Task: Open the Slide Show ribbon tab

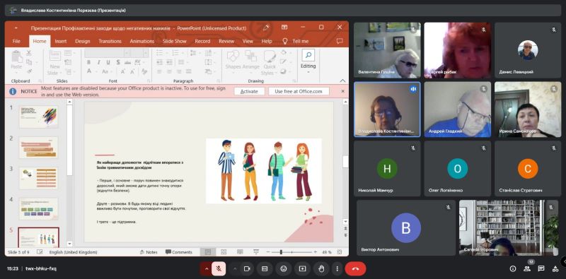Action: click(174, 41)
